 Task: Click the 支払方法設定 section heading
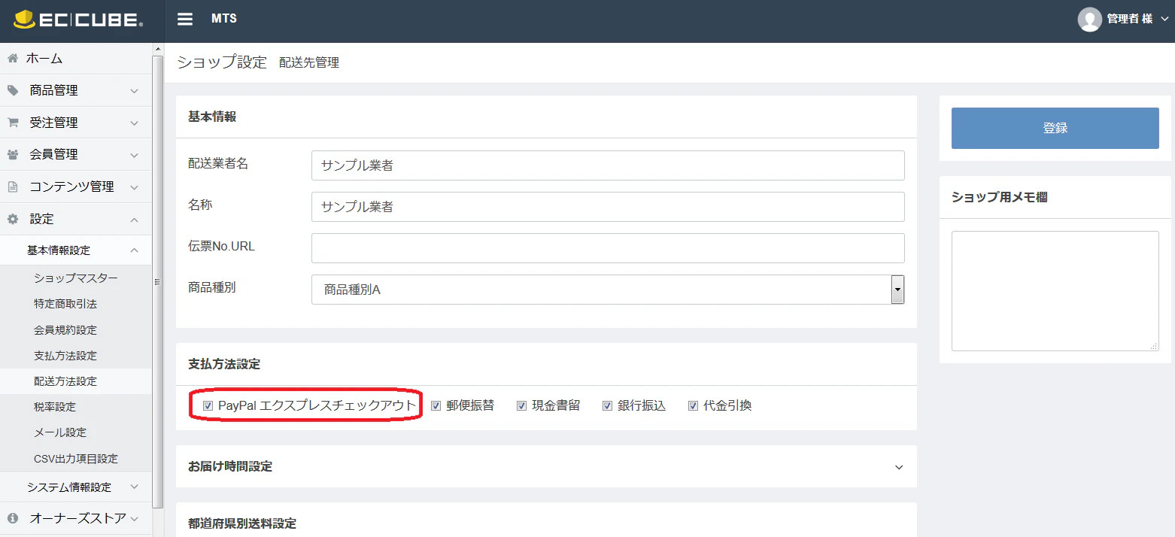224,364
